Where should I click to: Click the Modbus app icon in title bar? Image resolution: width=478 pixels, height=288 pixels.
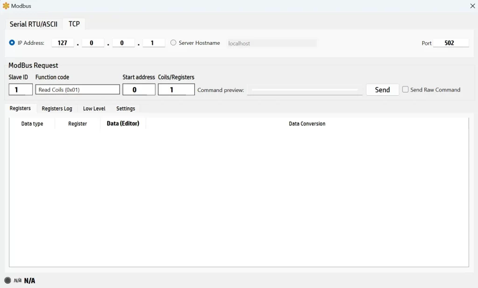[6, 6]
